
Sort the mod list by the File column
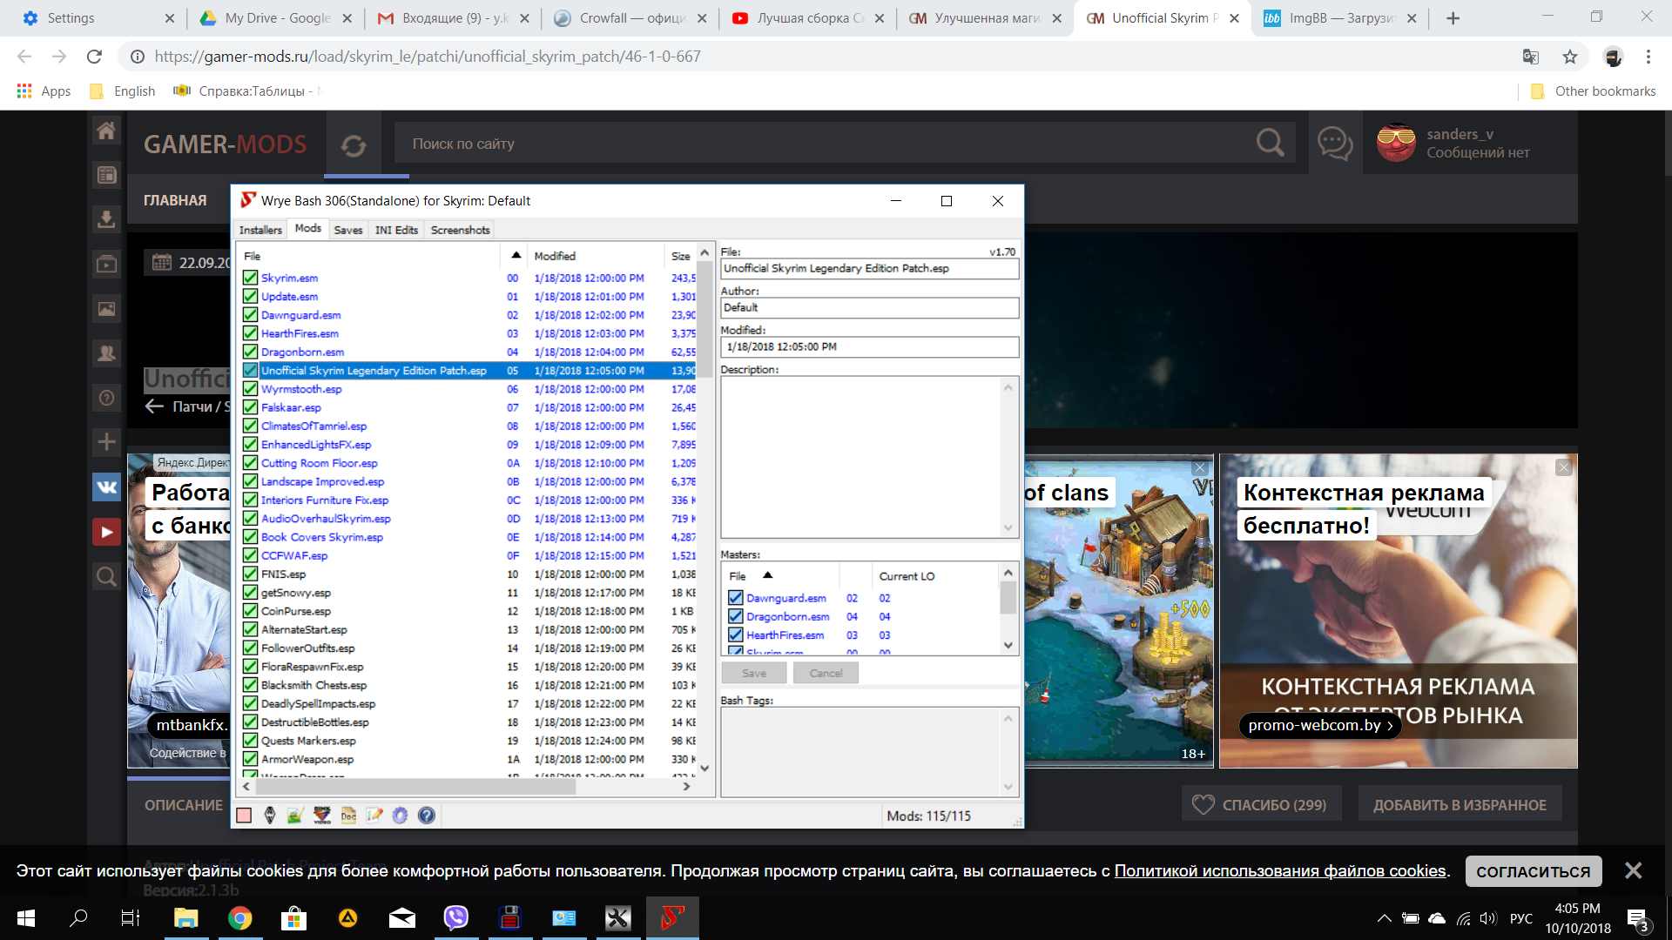pos(370,256)
